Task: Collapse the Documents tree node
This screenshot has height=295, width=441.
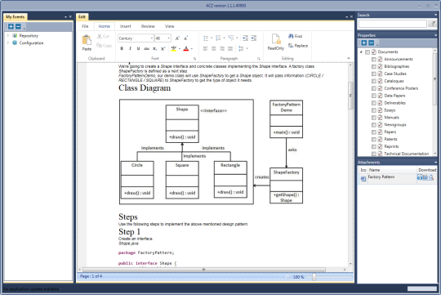Action: click(x=361, y=52)
